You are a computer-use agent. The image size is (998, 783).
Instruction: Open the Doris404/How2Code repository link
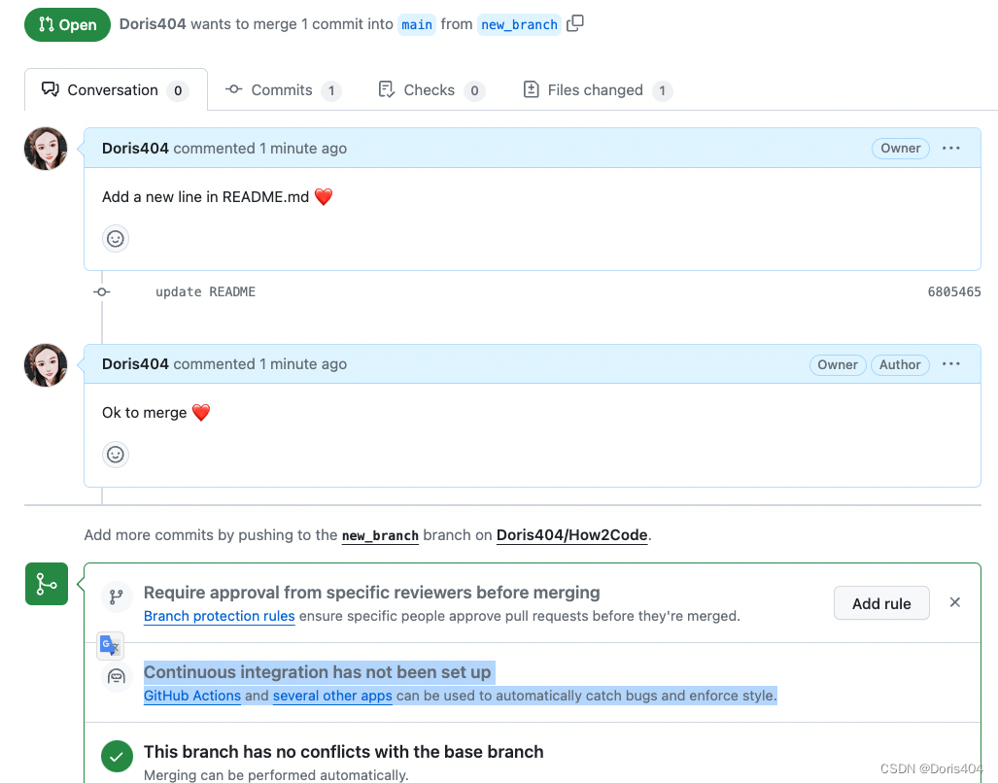(x=571, y=535)
